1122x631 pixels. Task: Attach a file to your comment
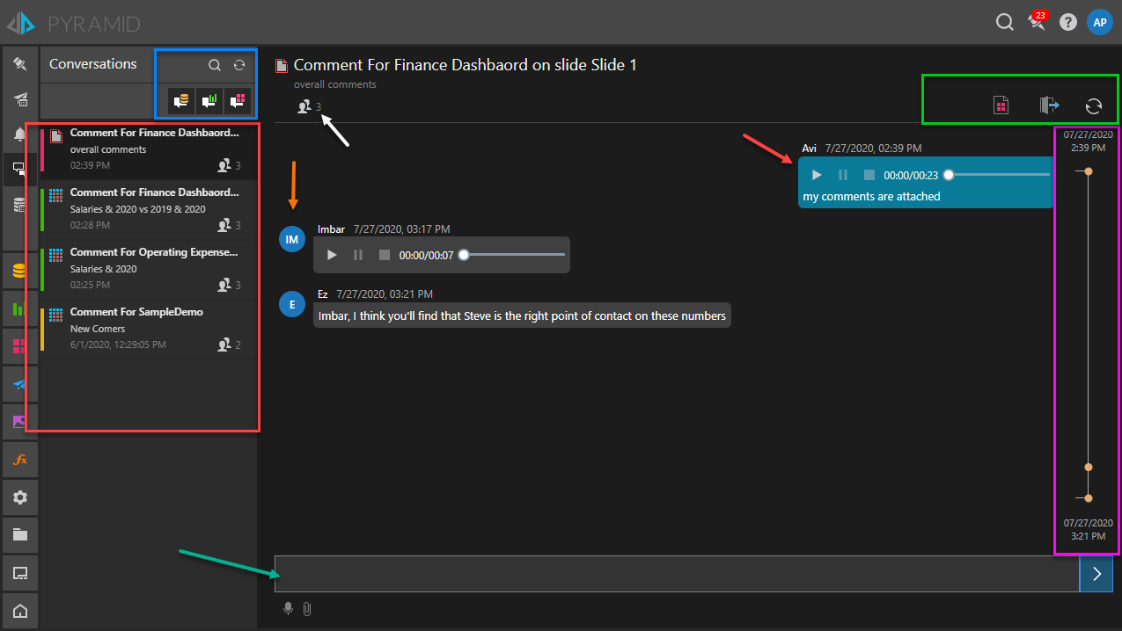pyautogui.click(x=306, y=608)
